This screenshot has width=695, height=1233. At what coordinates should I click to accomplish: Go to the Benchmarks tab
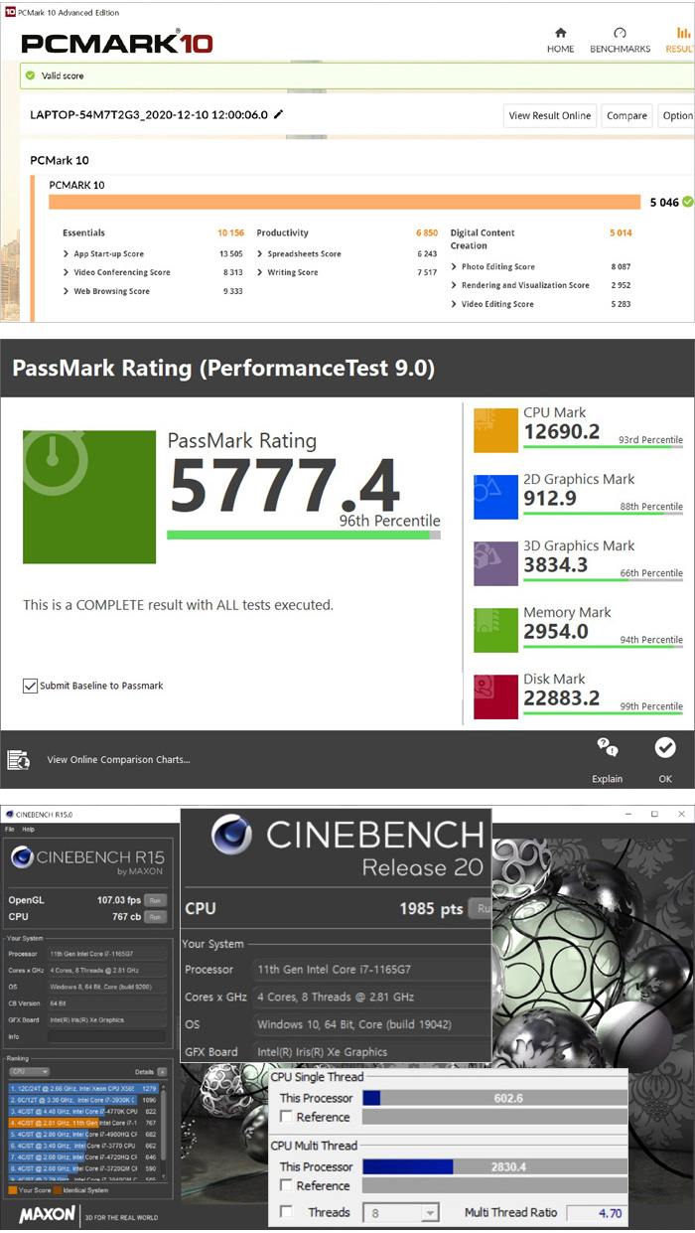(x=620, y=40)
